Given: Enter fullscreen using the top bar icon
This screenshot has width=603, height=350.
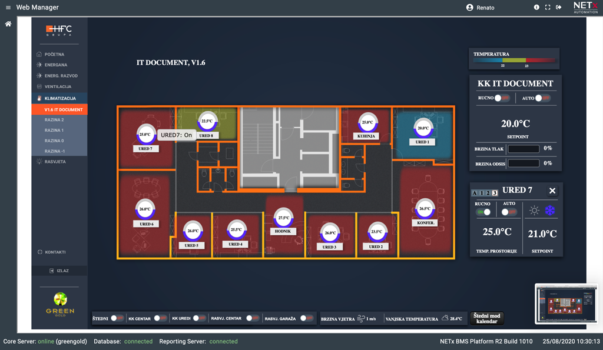Looking at the screenshot, I should pos(548,8).
